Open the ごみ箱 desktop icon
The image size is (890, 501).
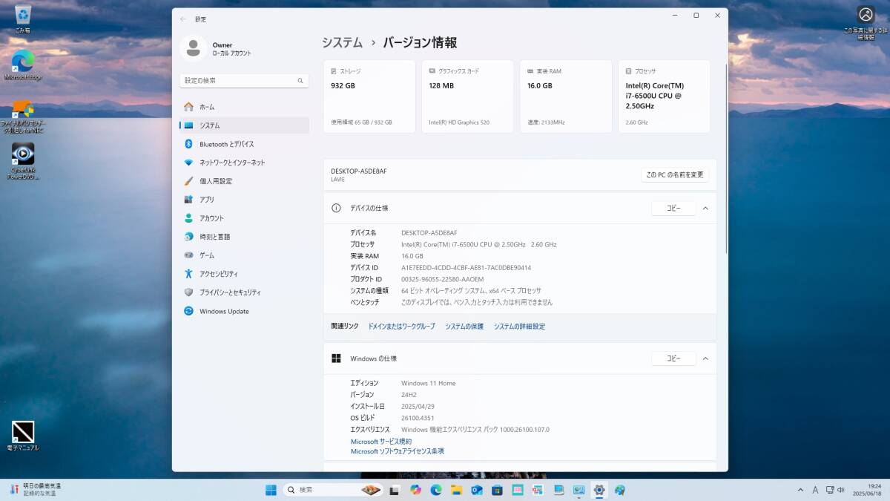22,19
